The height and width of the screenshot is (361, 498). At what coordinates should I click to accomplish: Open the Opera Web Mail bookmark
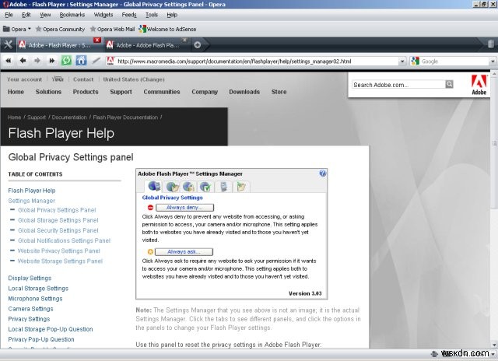point(112,29)
